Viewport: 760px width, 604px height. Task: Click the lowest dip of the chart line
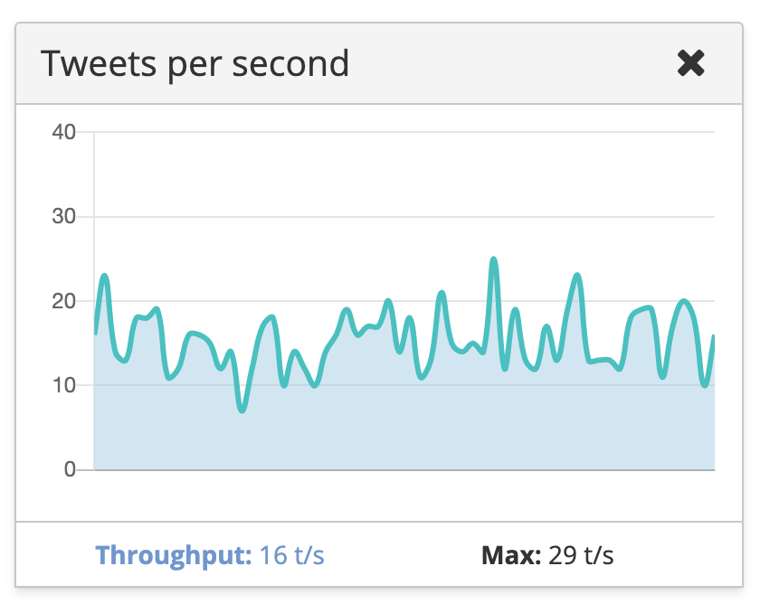242,411
